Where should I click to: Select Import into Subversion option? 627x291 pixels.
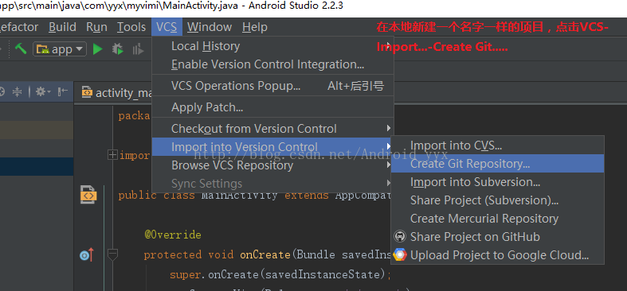coord(497,182)
